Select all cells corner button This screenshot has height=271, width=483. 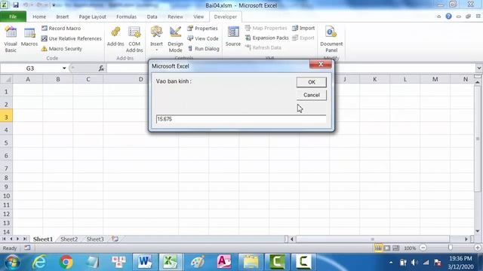pyautogui.click(x=6, y=79)
